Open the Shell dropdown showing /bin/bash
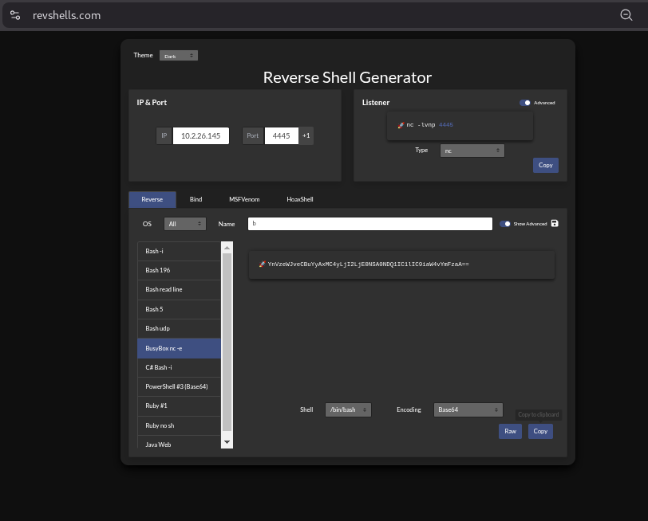Screen dimensions: 648x521 [x=348, y=409]
